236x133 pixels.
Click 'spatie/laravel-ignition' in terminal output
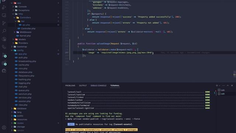pyautogui.click(x=81, y=108)
